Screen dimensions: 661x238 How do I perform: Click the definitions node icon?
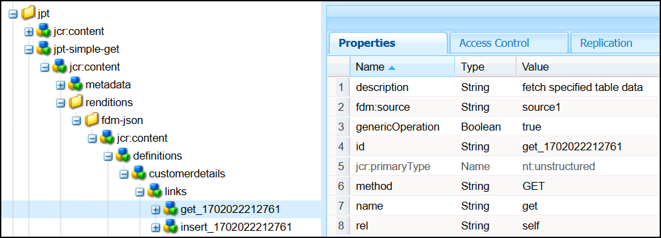click(x=123, y=156)
